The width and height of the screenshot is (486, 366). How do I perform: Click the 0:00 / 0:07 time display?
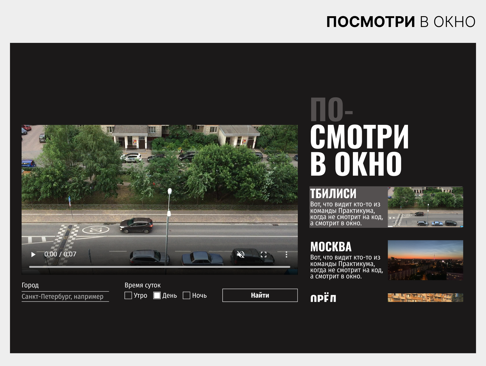pos(60,254)
